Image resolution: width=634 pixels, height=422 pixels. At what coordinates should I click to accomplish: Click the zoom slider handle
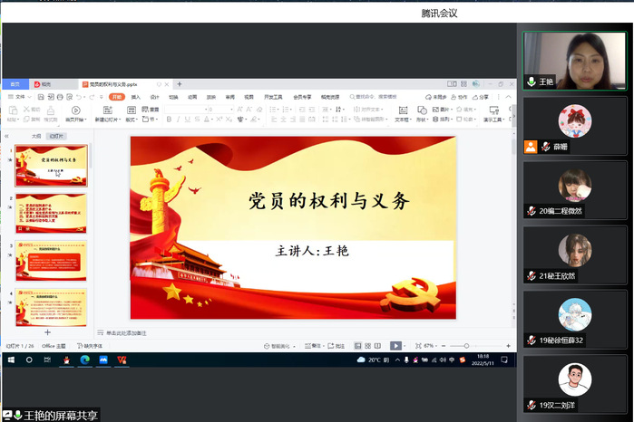click(x=466, y=346)
